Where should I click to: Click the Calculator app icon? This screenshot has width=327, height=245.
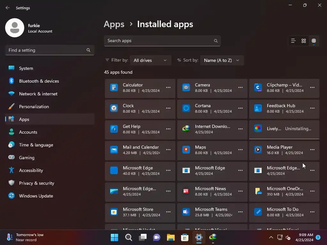click(114, 87)
